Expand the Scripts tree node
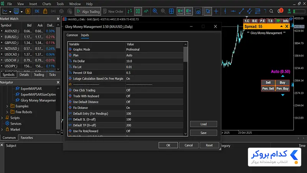The image size is (307, 173). (x=2, y=118)
